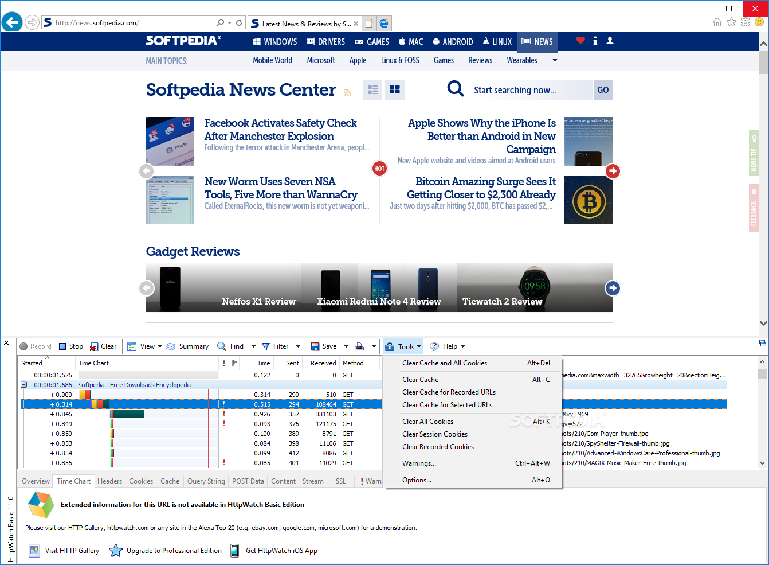Click the Tools dropdown button
769x565 pixels.
[x=403, y=346]
